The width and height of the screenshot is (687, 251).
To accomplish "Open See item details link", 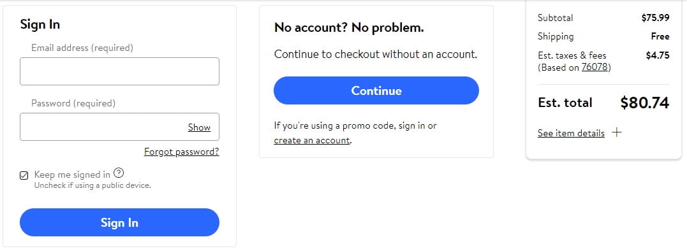I will tap(571, 133).
